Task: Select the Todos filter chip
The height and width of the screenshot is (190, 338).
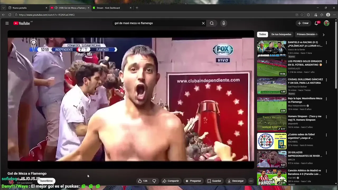Action: coord(262,34)
